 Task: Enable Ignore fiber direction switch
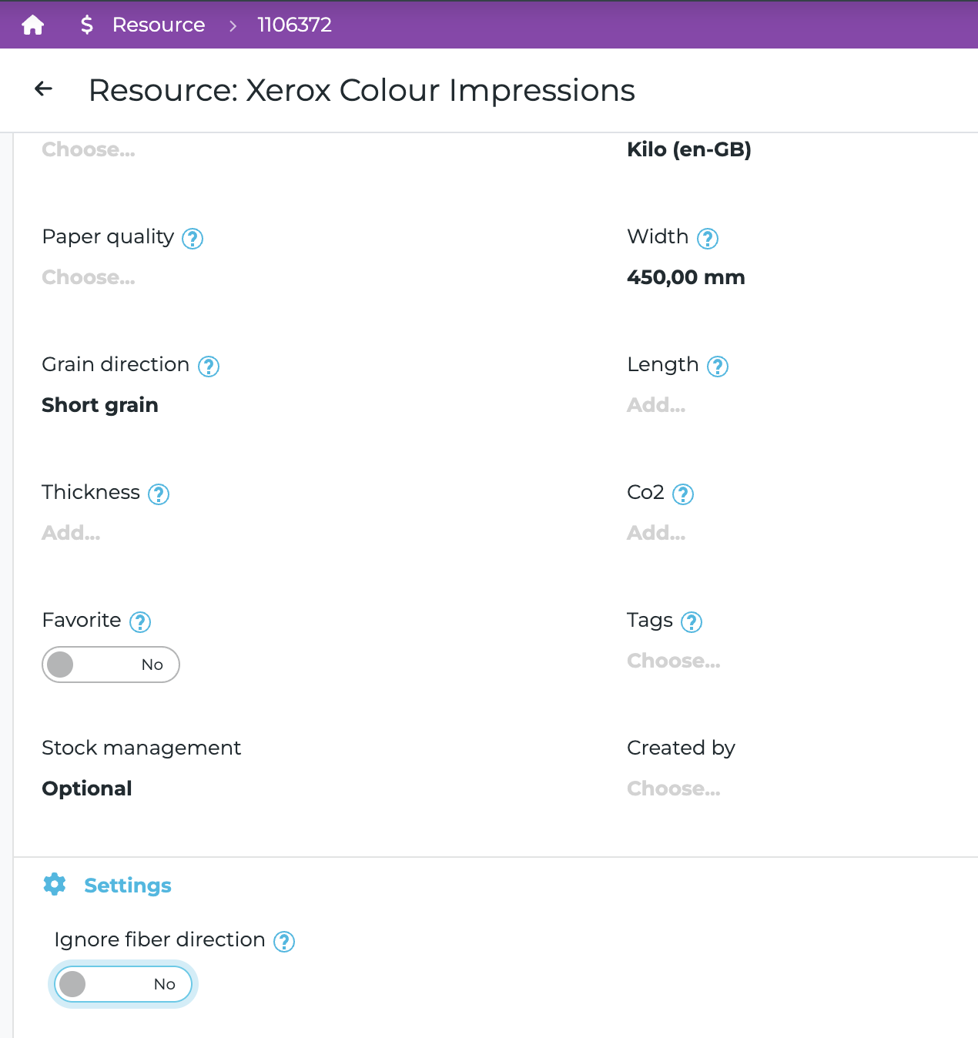(123, 984)
